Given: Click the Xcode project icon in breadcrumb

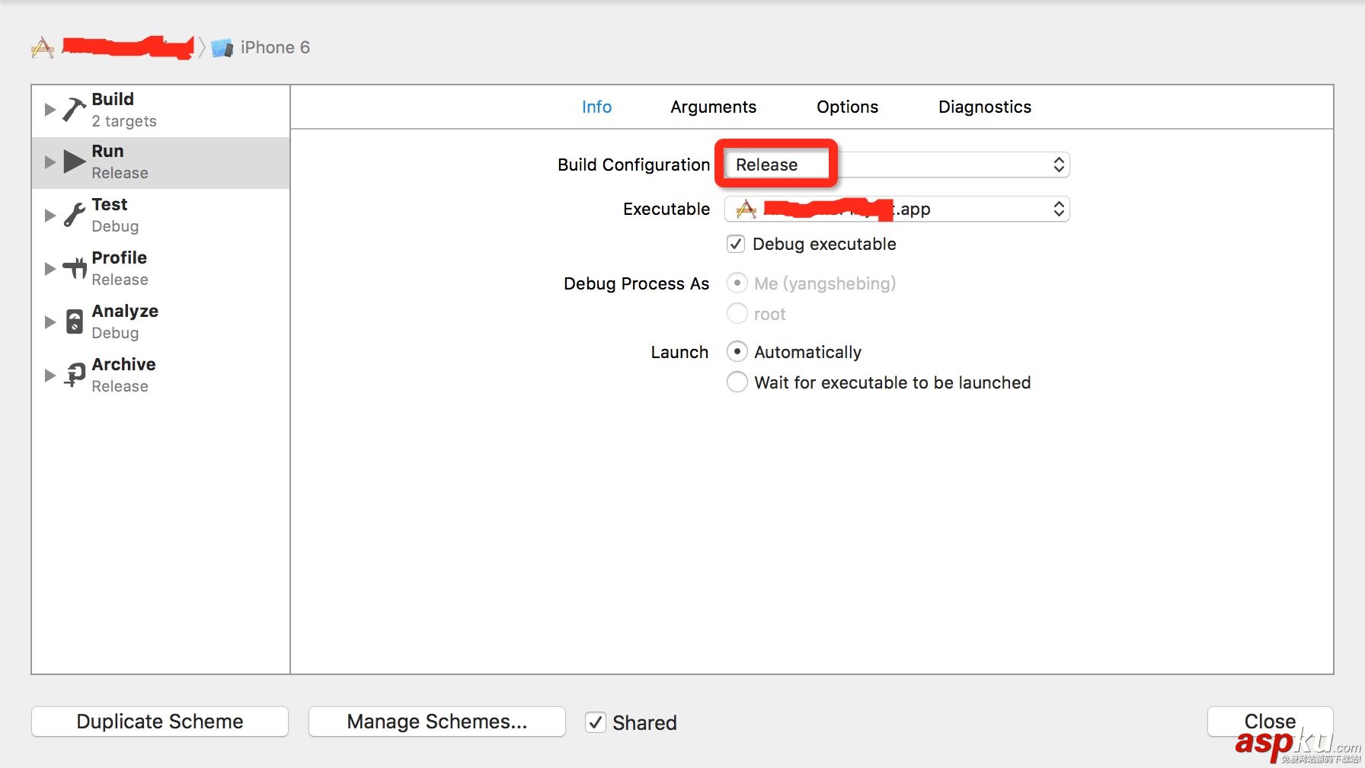Looking at the screenshot, I should pos(43,48).
